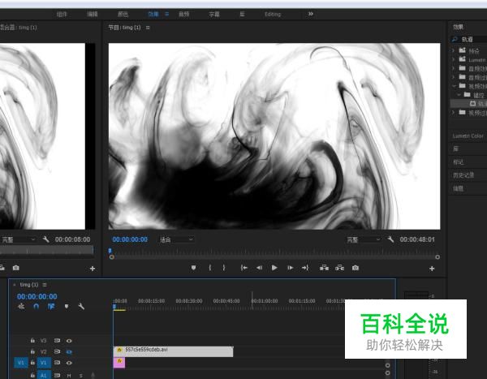Image resolution: width=487 pixels, height=379 pixels.
Task: Open program monitor button editor plus icon
Action: (432, 269)
